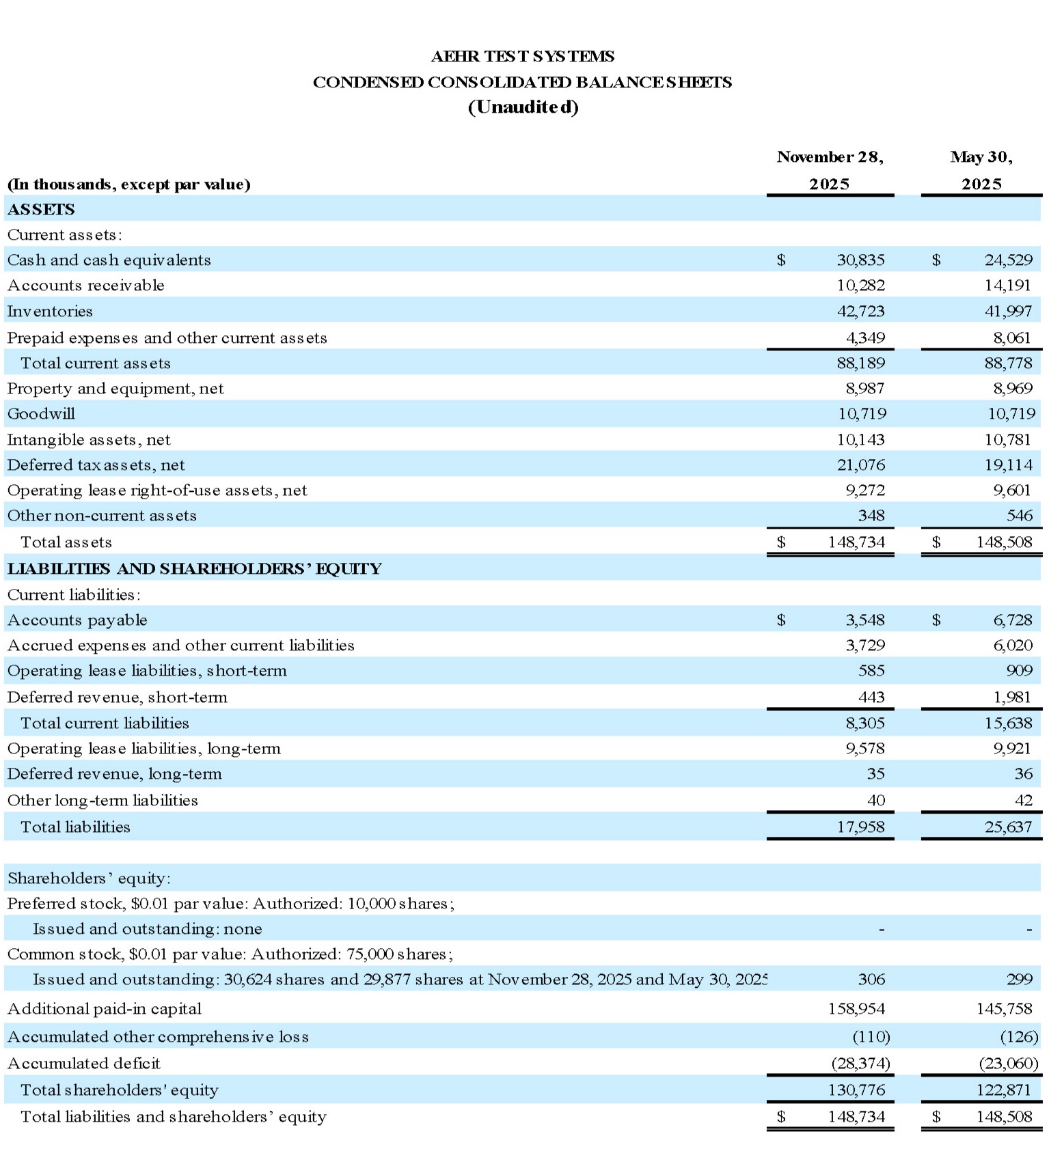This screenshot has height=1149, width=1049.
Task: Click the Cash and cash equivalents label
Action: pyautogui.click(x=109, y=260)
